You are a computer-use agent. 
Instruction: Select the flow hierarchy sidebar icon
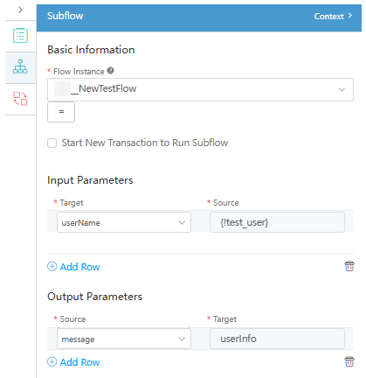(20, 66)
